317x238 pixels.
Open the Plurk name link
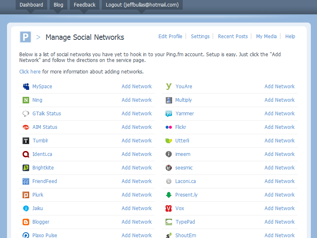(x=38, y=195)
